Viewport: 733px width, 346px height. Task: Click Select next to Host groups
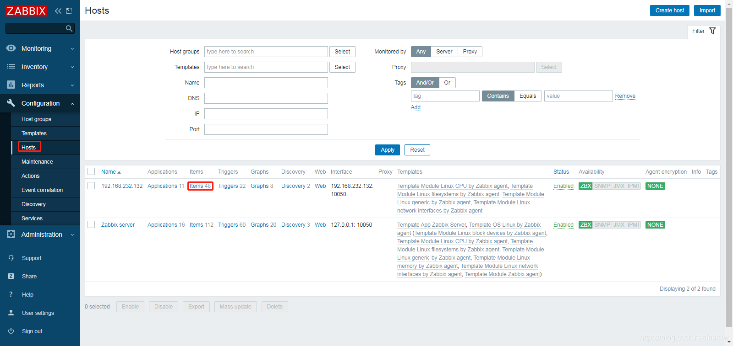[342, 52]
